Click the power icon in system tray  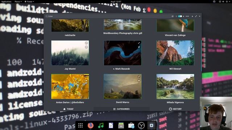(x=227, y=1)
